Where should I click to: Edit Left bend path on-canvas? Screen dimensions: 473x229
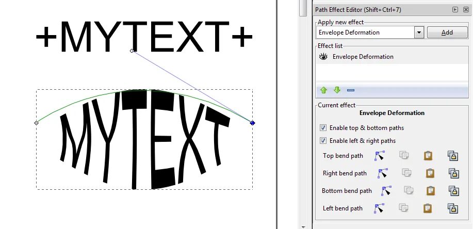pos(379,208)
